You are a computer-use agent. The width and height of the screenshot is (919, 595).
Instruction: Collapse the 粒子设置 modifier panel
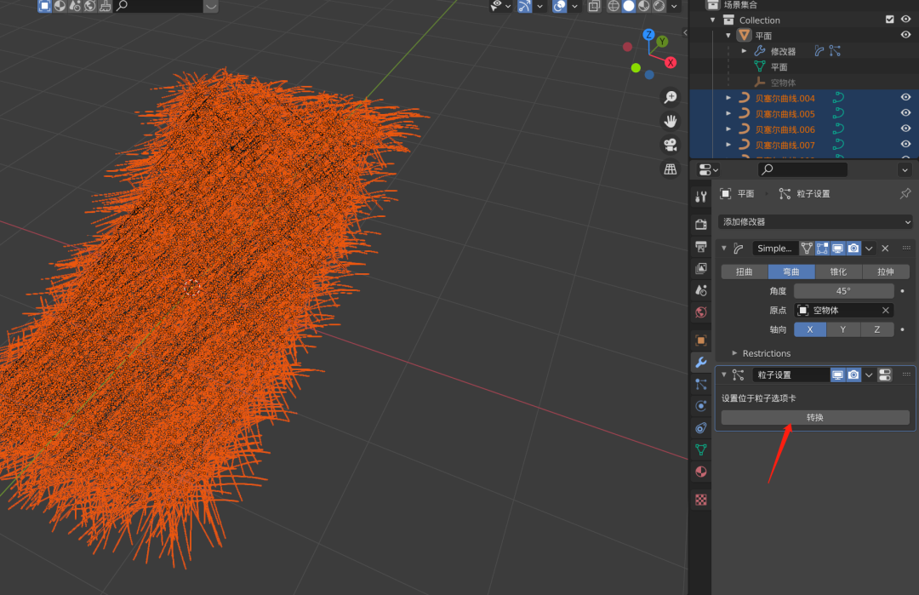[724, 375]
